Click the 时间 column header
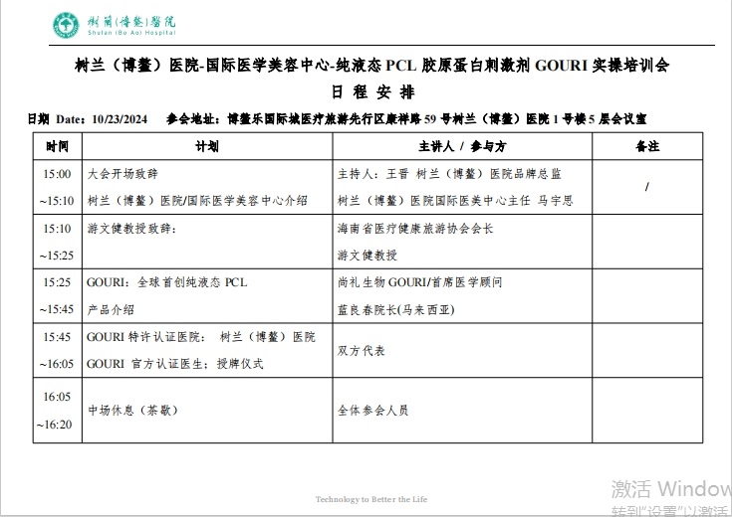 click(58, 146)
